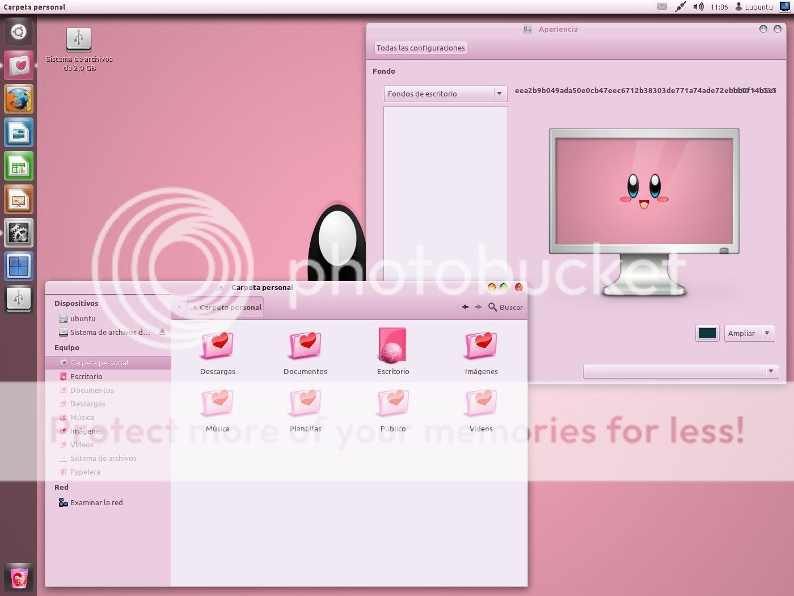794x596 pixels.
Task: Open the Ubuntu dash home launcher
Action: click(x=19, y=32)
